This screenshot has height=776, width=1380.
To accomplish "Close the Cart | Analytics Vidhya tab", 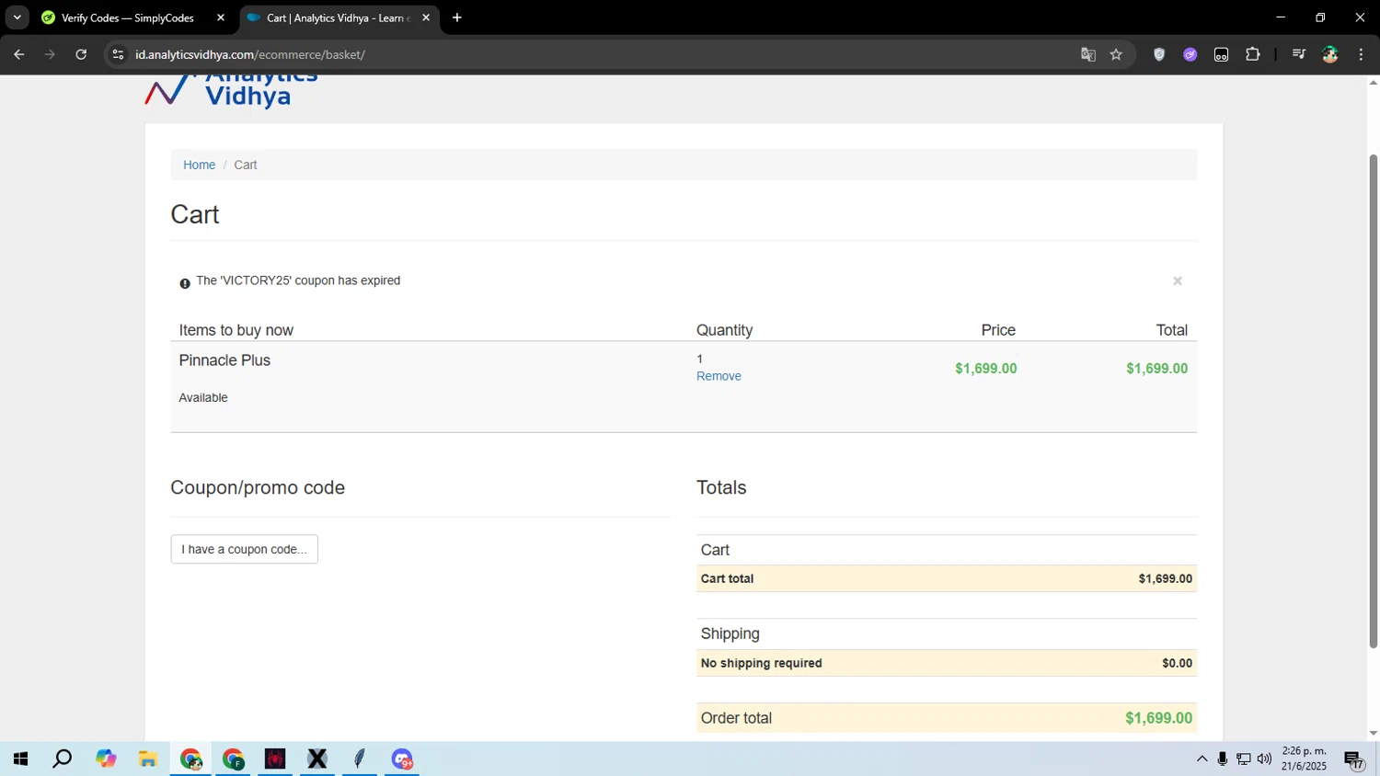I will point(426,17).
